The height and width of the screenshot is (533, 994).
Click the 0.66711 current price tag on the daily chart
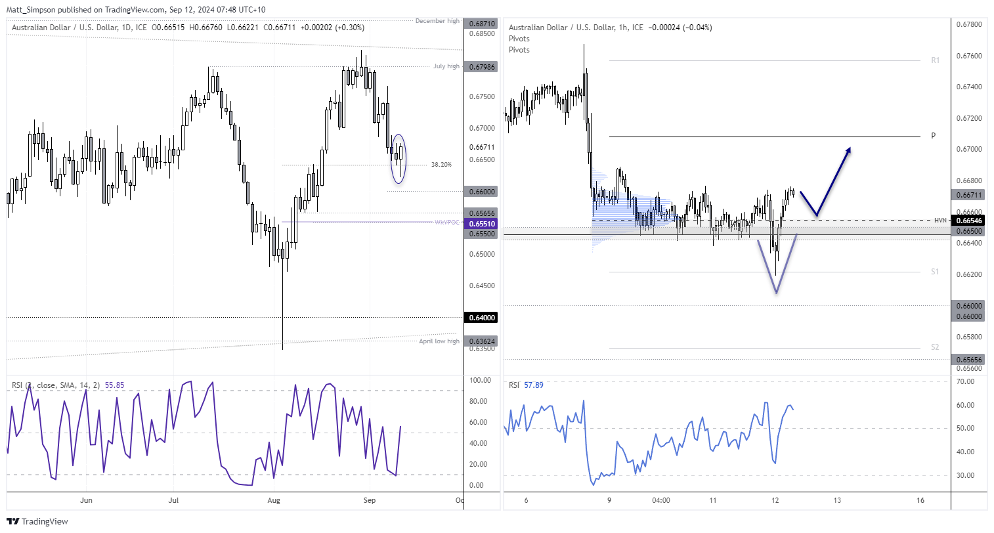(x=482, y=147)
